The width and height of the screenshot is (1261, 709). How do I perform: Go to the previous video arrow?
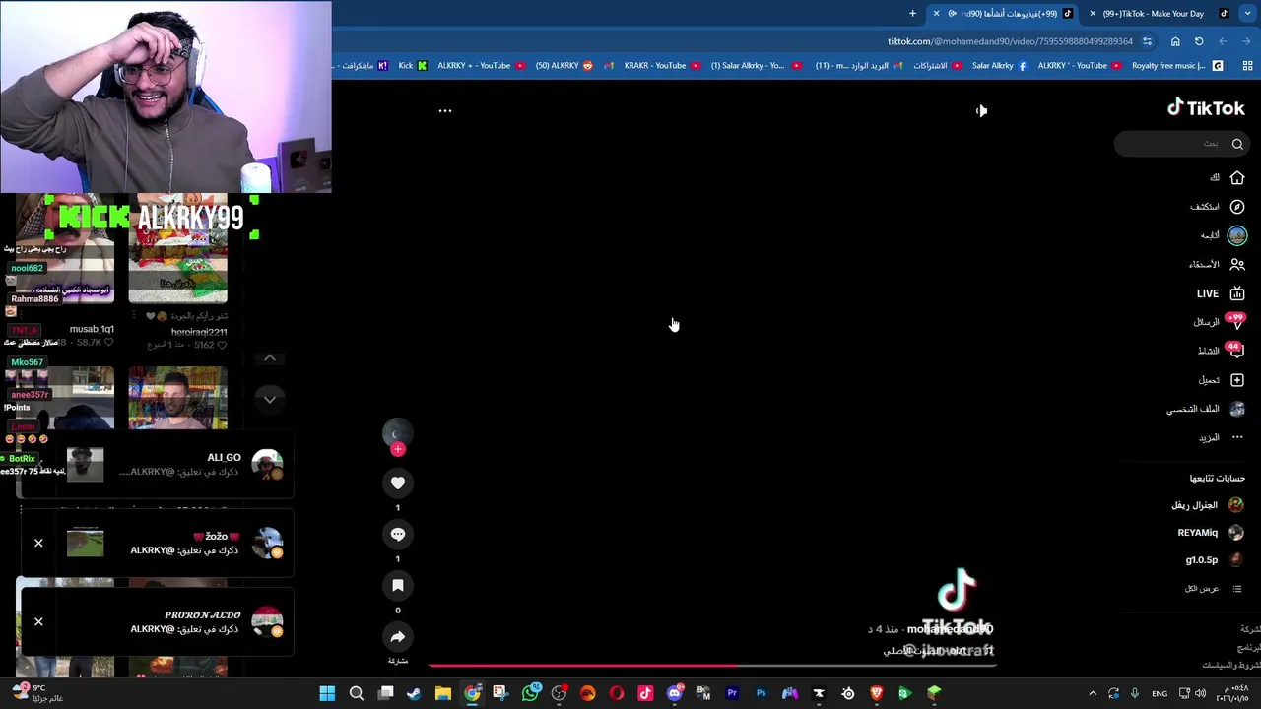270,357
